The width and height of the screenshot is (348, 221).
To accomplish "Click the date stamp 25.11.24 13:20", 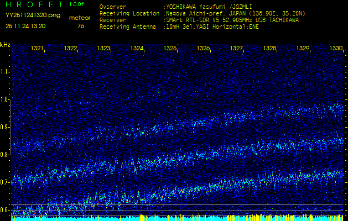I will [x=25, y=26].
